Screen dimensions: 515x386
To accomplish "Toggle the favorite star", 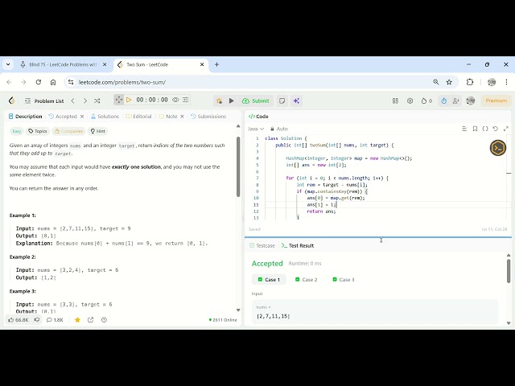I will pyautogui.click(x=77, y=320).
